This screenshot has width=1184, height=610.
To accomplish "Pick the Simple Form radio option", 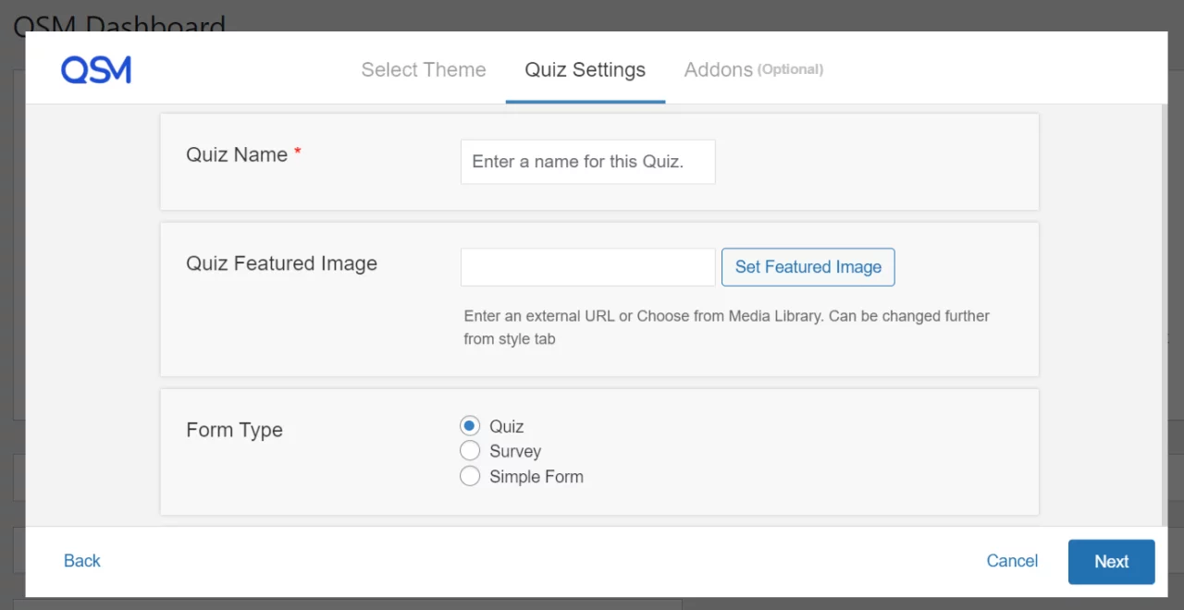I will [x=470, y=476].
